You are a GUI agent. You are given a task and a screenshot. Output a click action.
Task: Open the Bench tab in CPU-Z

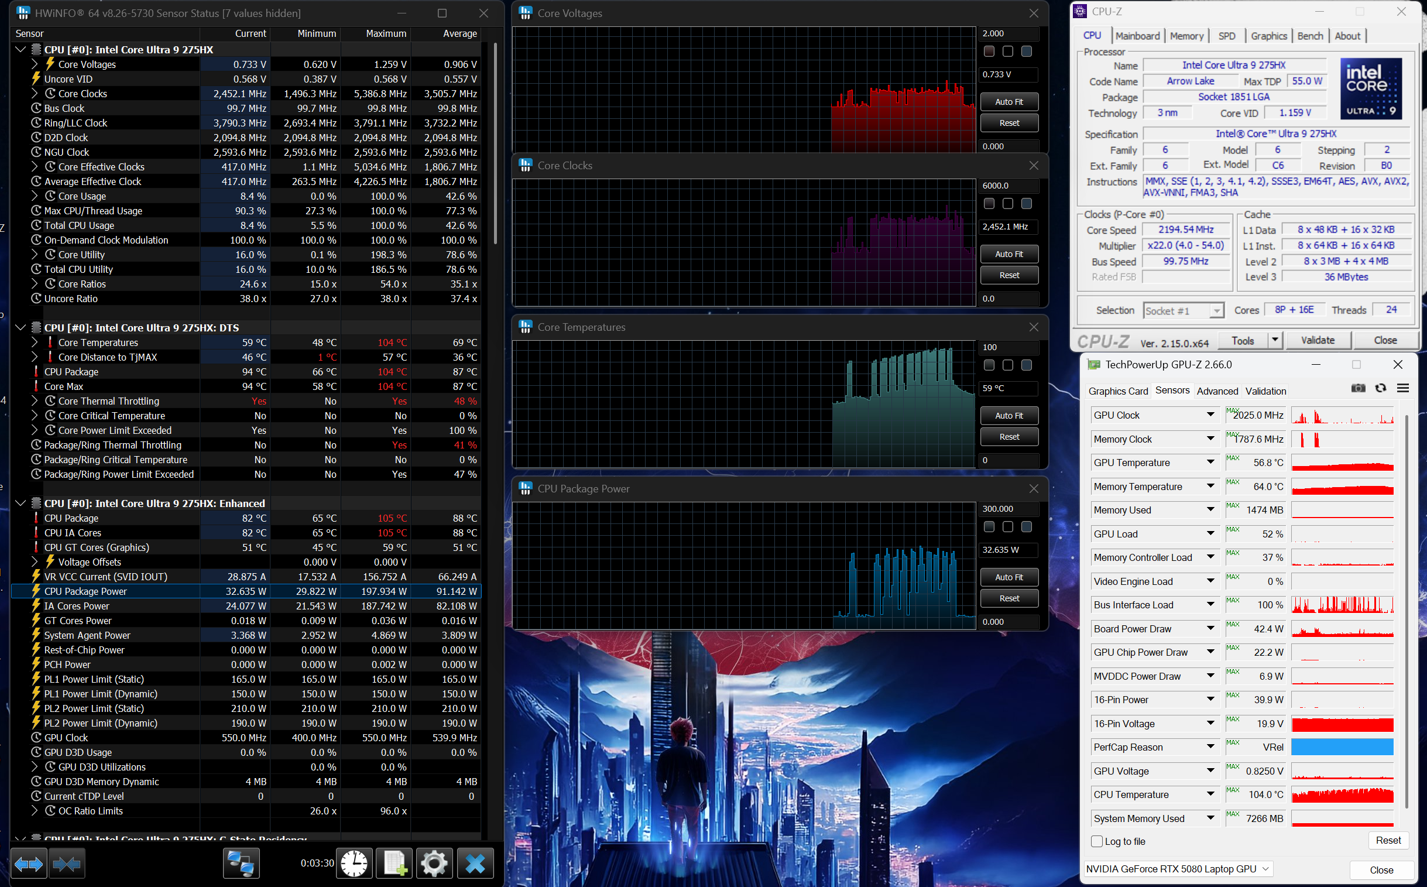coord(1310,36)
